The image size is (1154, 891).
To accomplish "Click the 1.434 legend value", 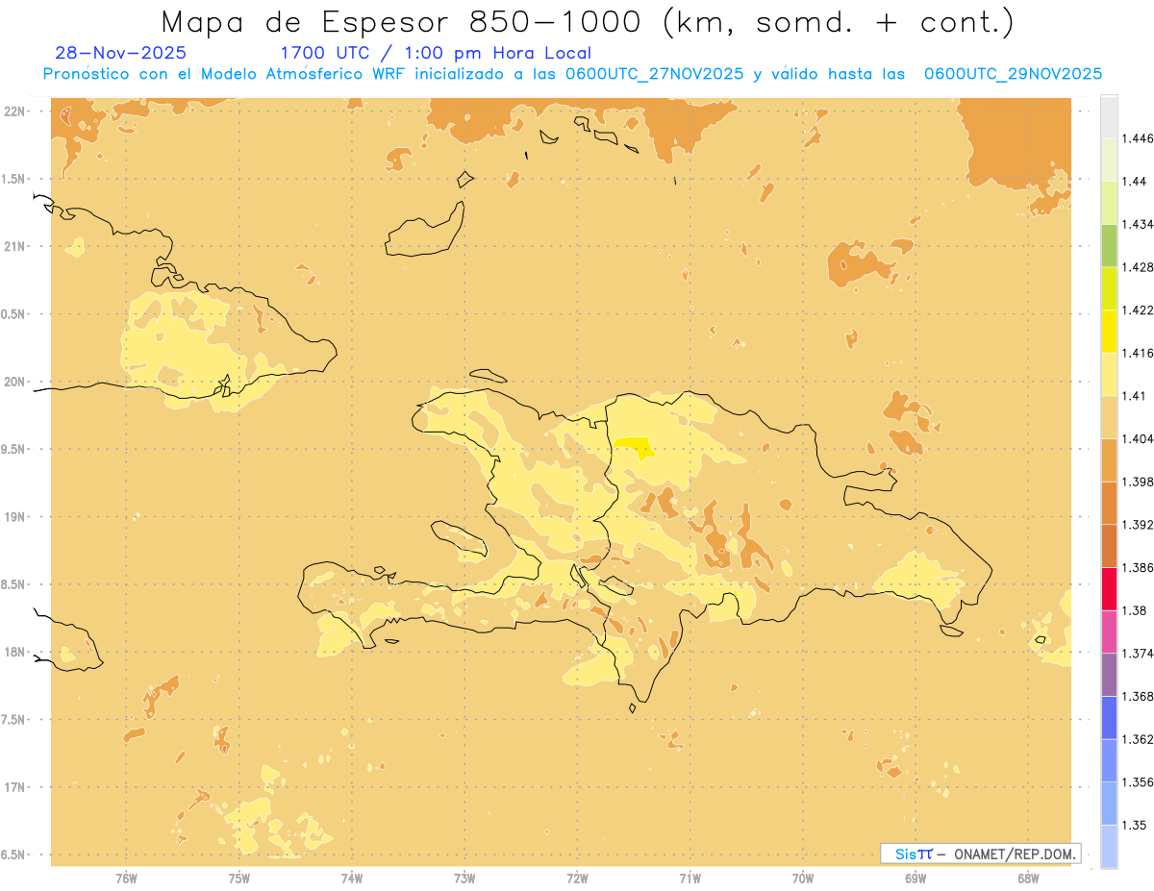I will coord(1138,224).
